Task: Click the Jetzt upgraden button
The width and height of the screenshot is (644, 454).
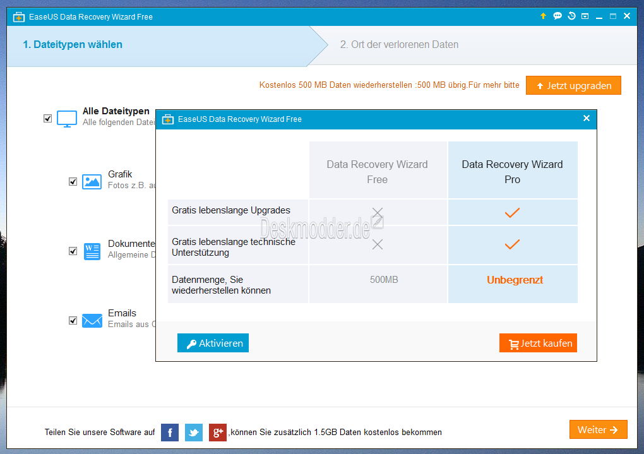Action: [573, 85]
